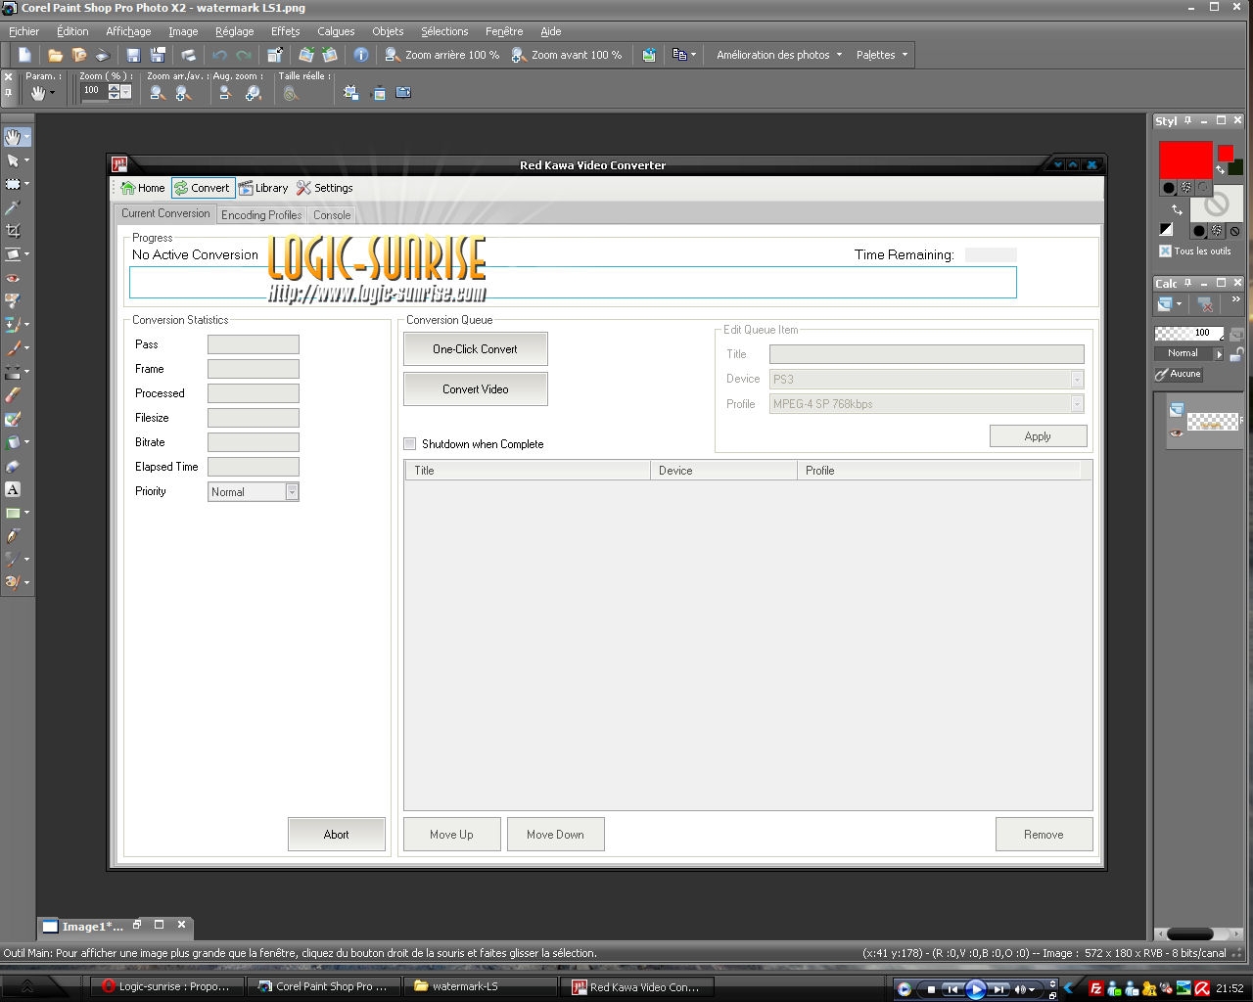Choose the Red Eye removal tool

tap(13, 278)
